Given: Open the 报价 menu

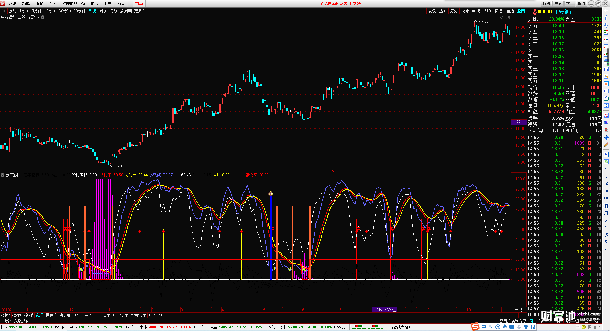Looking at the screenshot, I should click(40, 3).
